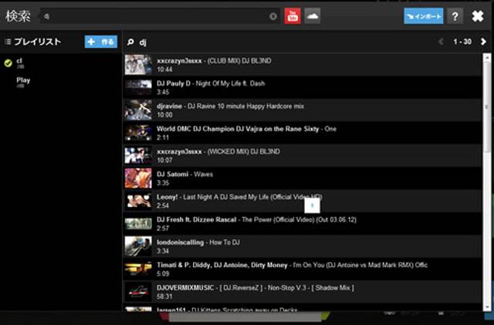Screen dimensions: 494x325
Task: Go to next results page arrow
Action: coord(483,42)
